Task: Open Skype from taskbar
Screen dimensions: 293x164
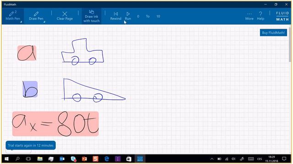Action: pos(73,159)
